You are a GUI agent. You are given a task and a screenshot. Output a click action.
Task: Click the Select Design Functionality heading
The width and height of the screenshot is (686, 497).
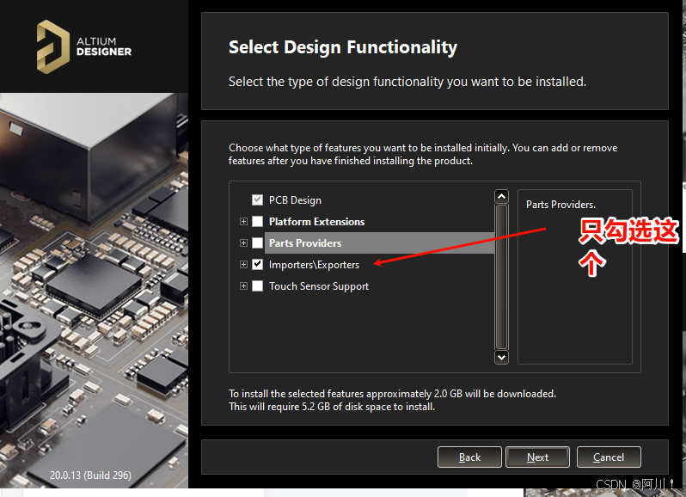coord(343,47)
